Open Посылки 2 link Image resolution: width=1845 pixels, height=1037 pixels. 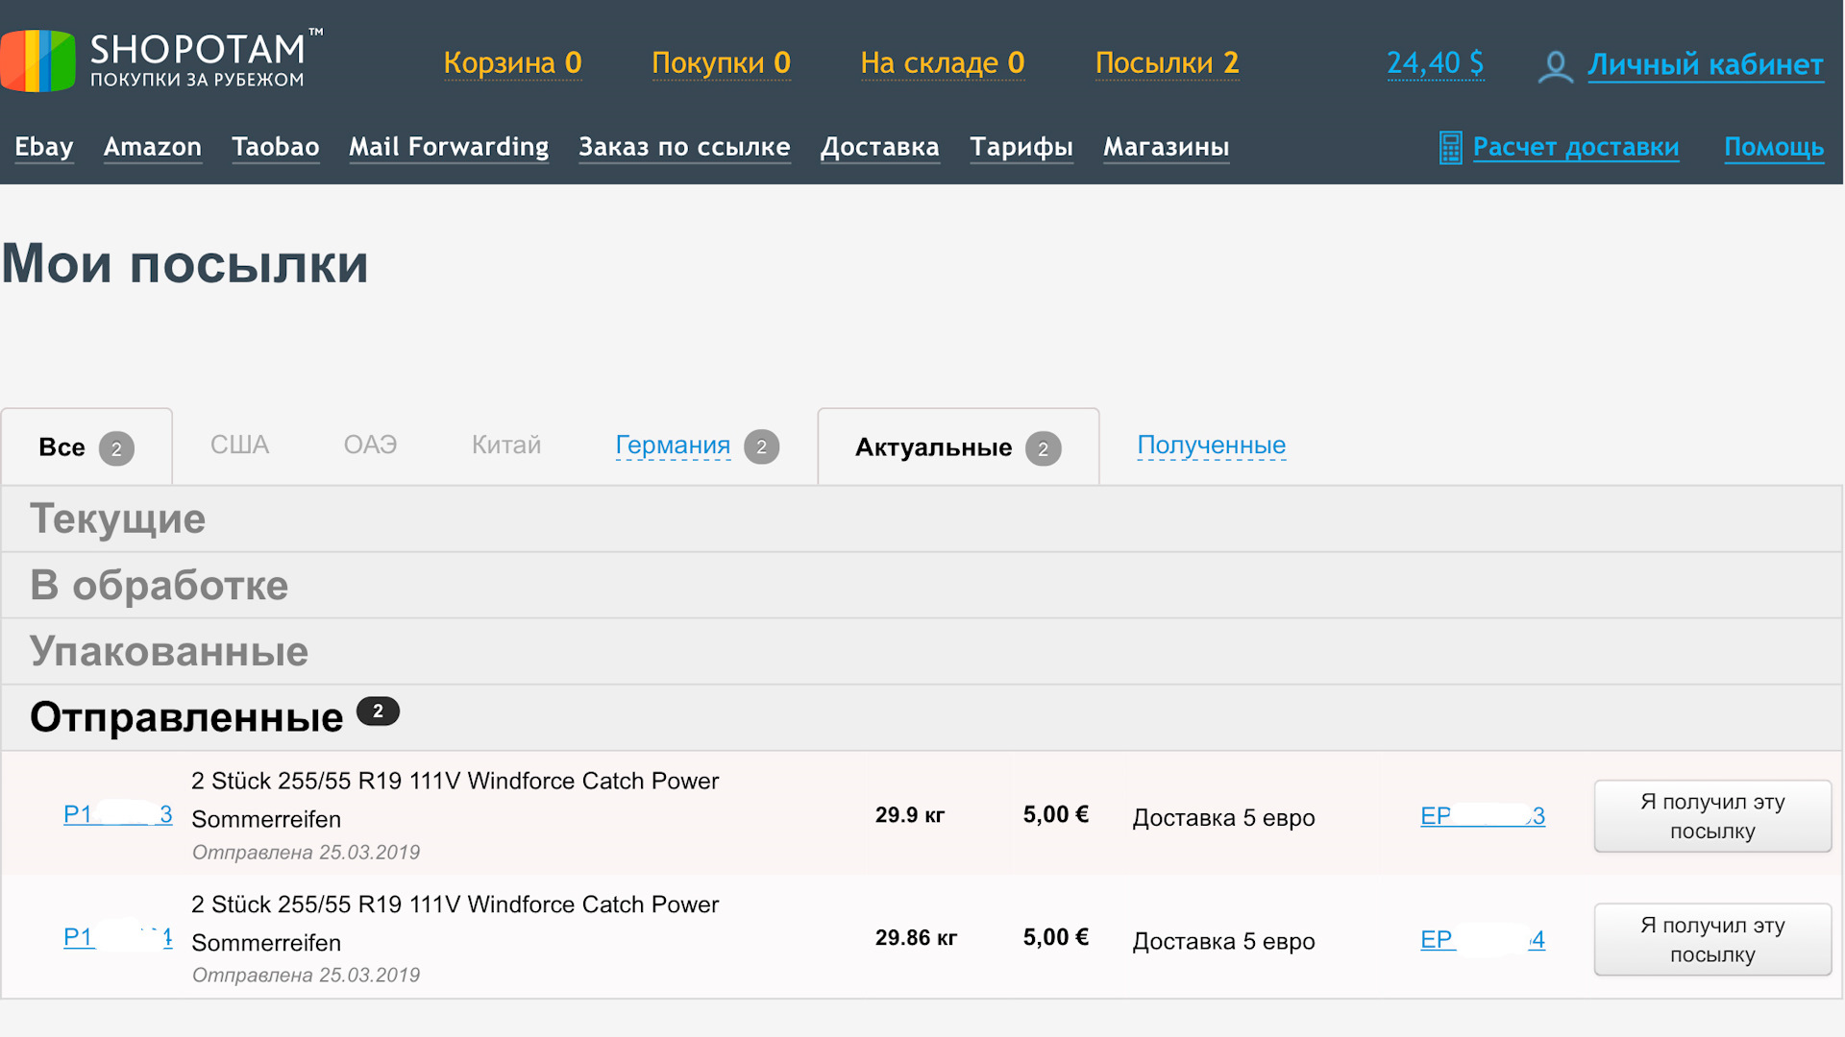click(1167, 63)
